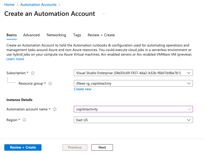Select the Review + Create tab

tap(101, 35)
